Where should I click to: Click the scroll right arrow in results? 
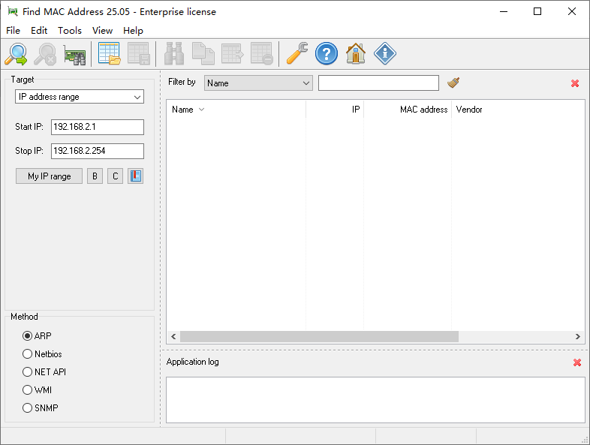point(577,336)
